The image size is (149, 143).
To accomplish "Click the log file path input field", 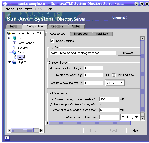I will coord(83,53).
